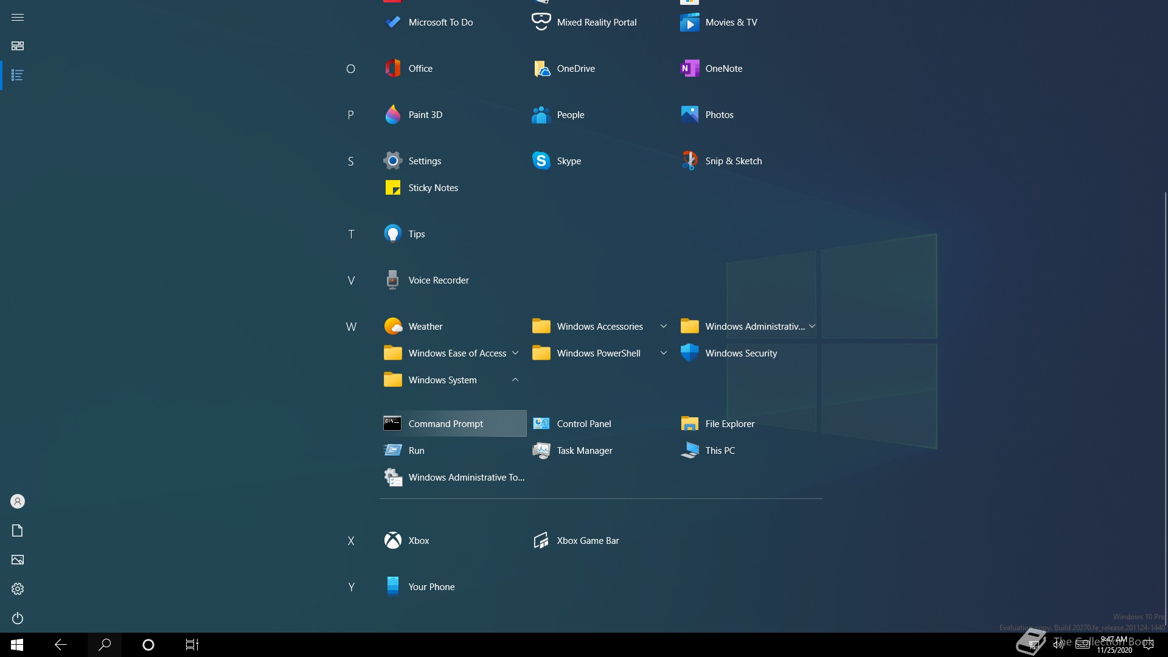Launch Command Prompt

point(452,424)
